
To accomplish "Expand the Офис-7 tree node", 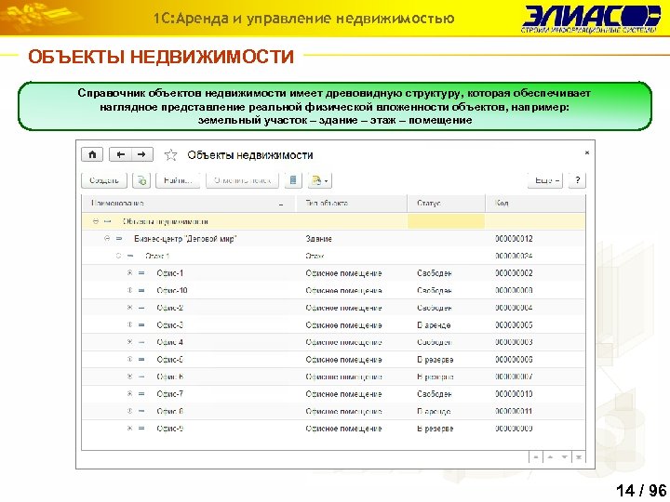I will coord(130,394).
